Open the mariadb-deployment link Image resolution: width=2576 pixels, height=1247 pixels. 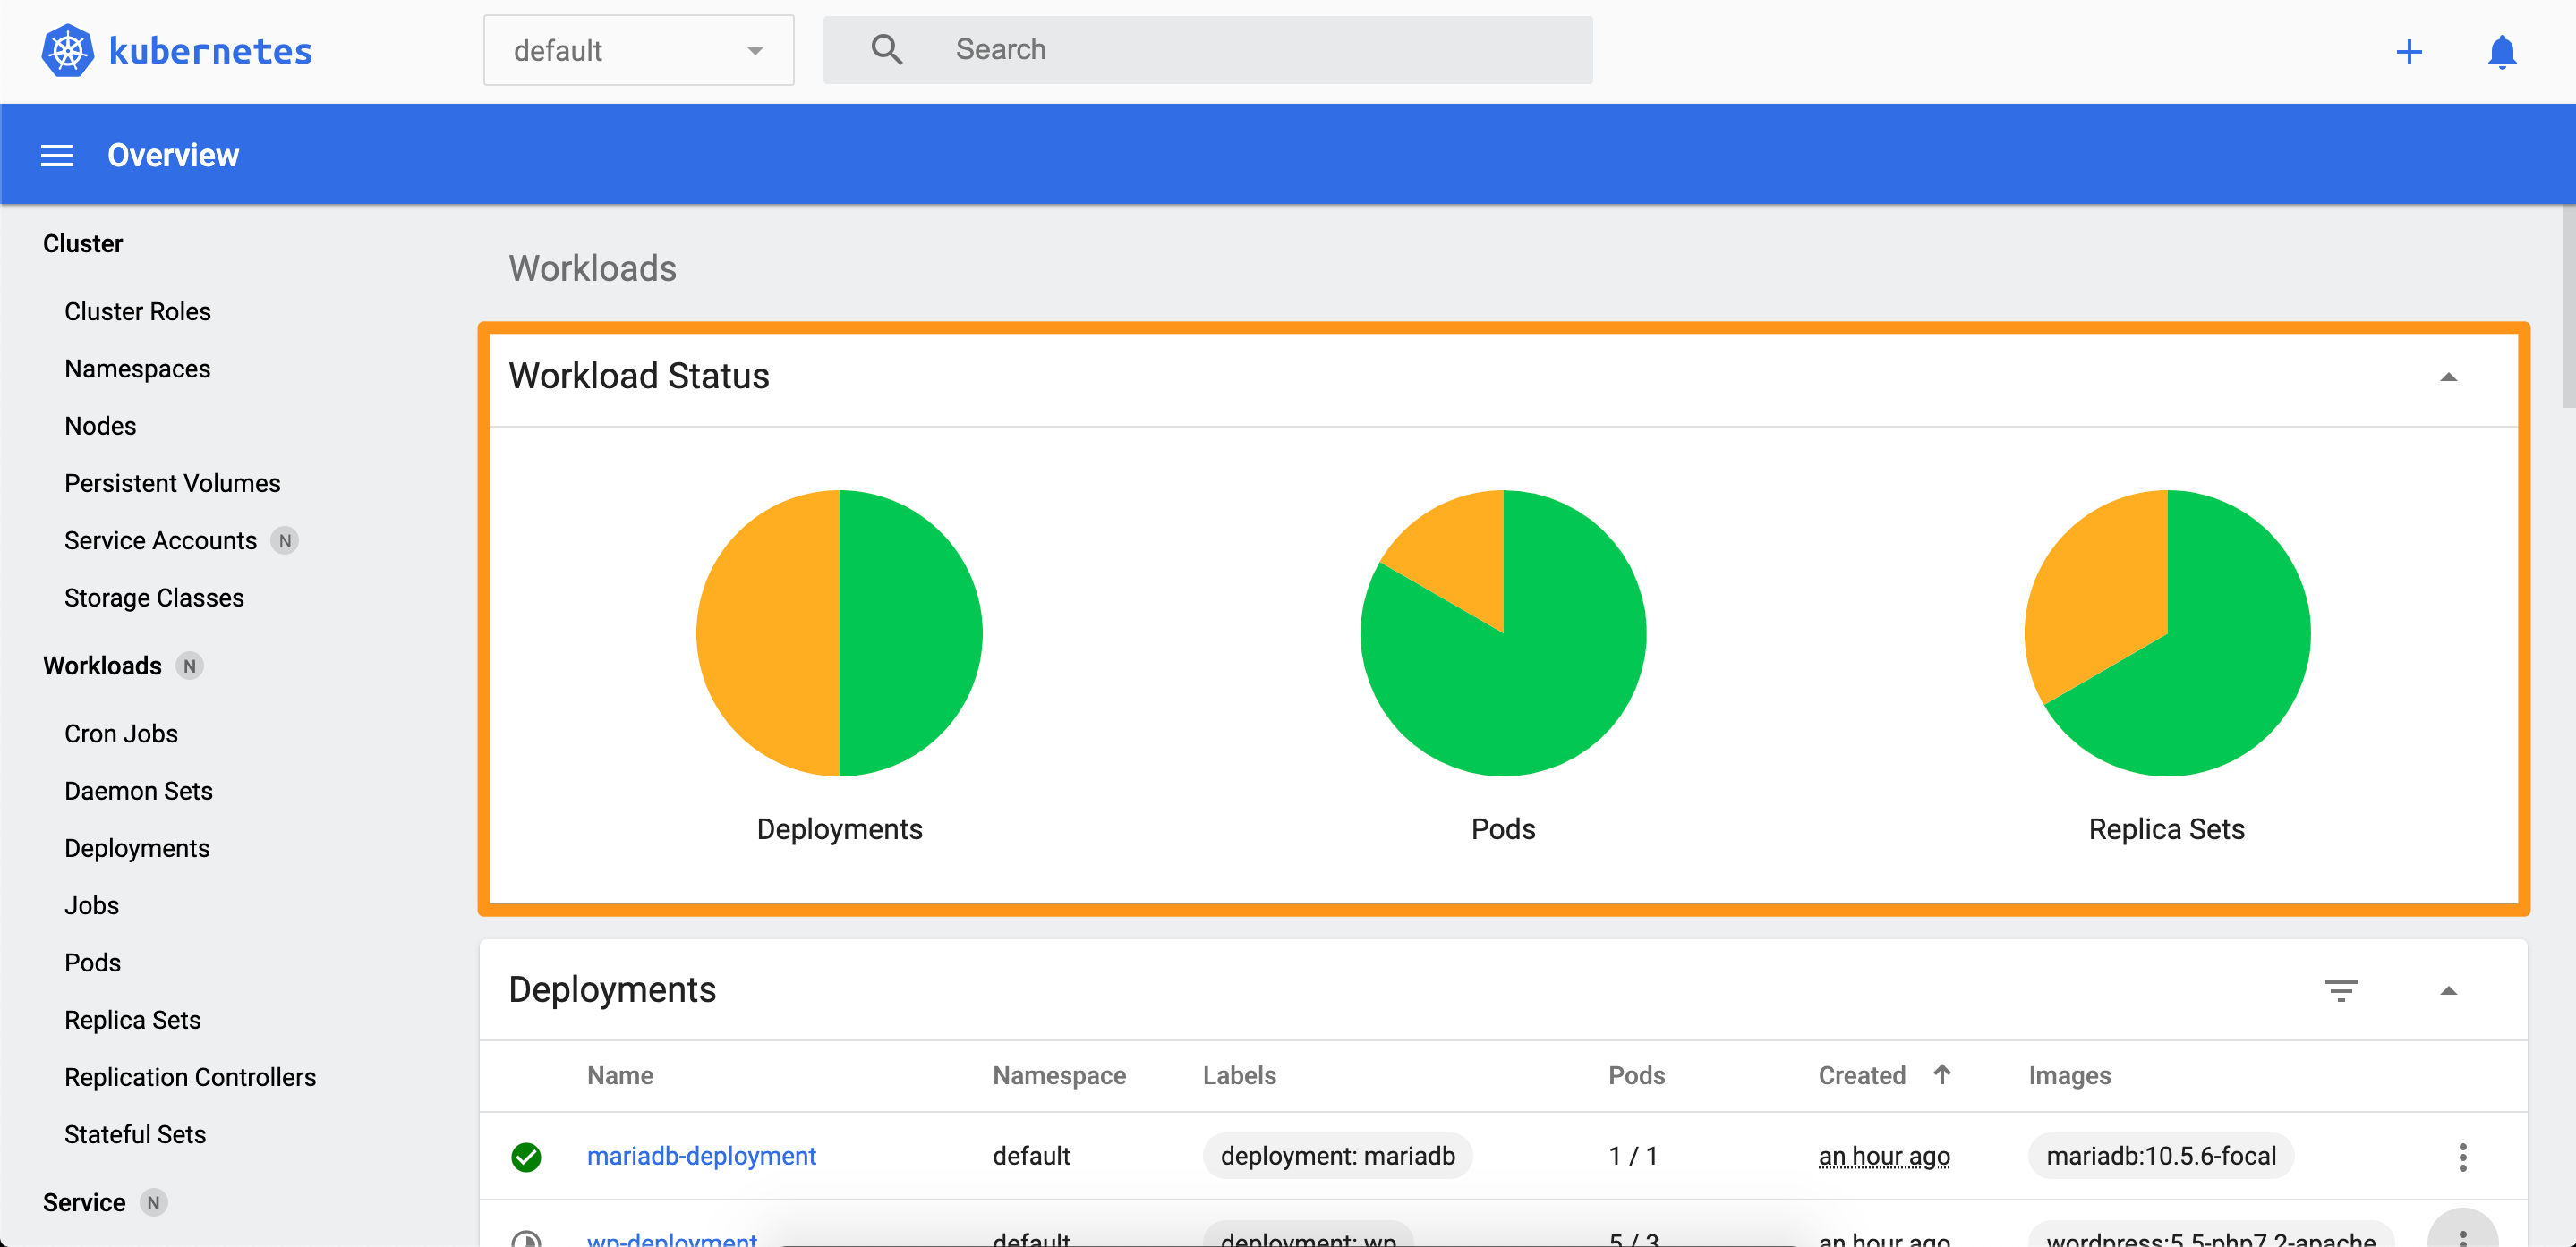click(701, 1156)
